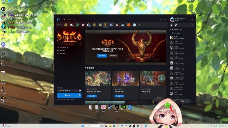Select the Diablo II Resurrected favorites icon

click(106, 25)
